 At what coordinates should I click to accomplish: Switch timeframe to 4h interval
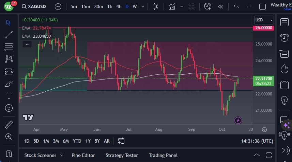point(119,6)
